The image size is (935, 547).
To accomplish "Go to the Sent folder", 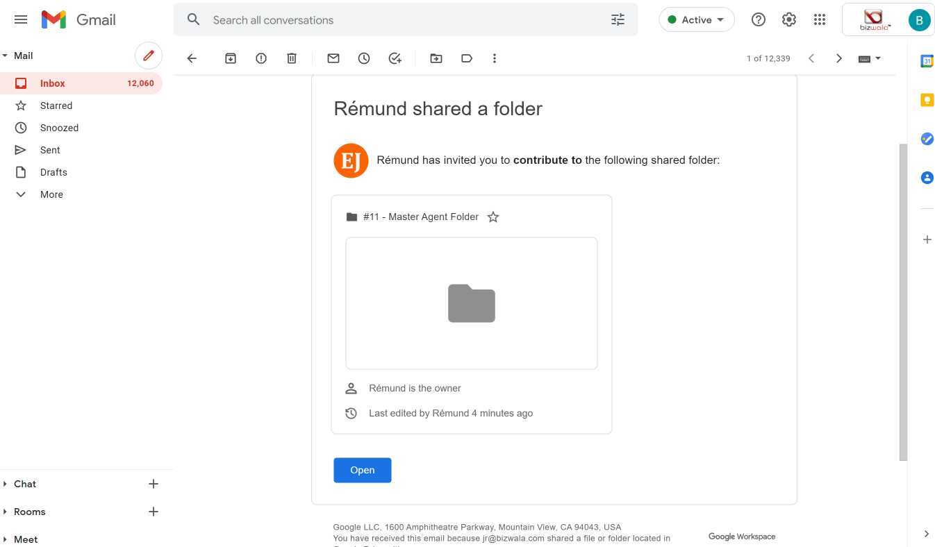I will point(50,150).
